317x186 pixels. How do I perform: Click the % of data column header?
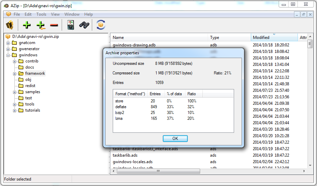(175, 94)
